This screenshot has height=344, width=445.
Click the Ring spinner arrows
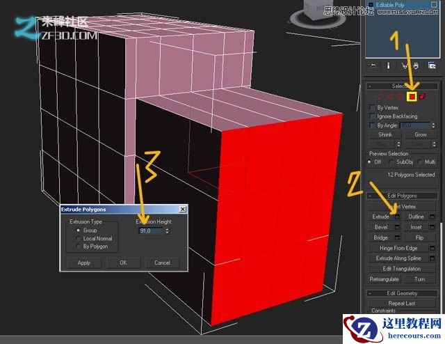(398, 144)
